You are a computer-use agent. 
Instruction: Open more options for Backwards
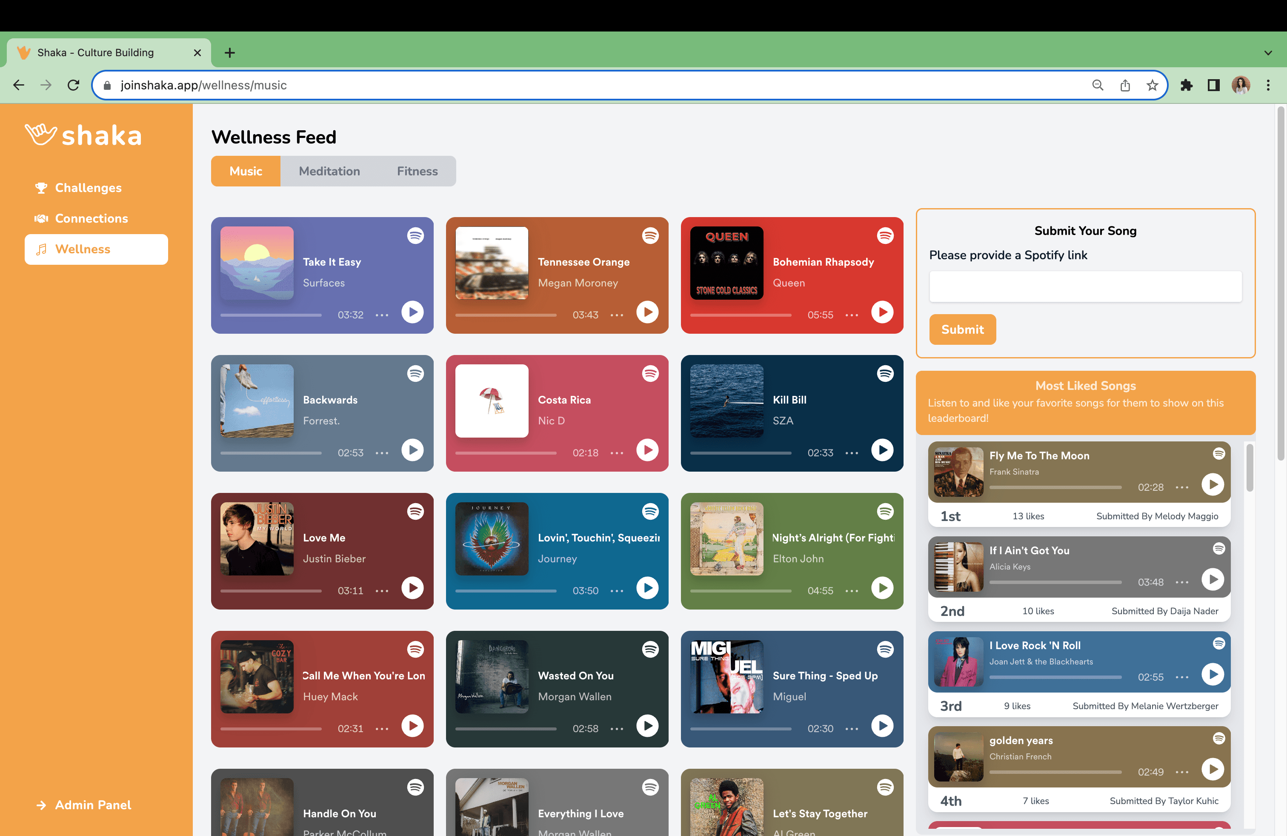pyautogui.click(x=382, y=453)
